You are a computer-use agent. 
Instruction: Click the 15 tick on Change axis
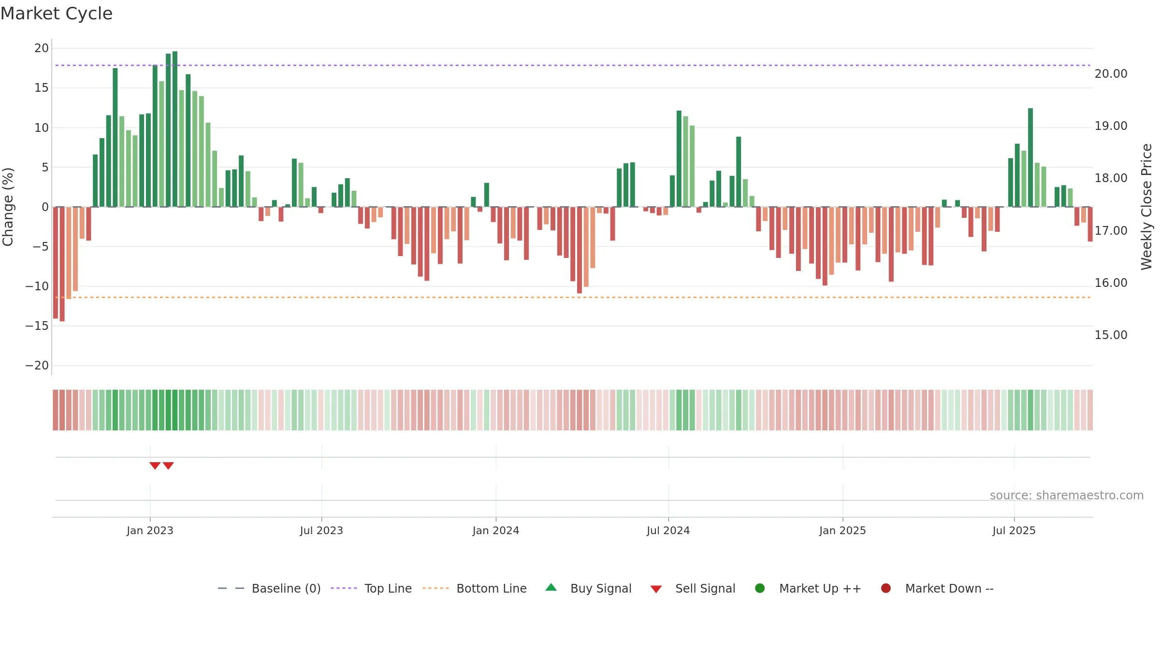click(42, 88)
